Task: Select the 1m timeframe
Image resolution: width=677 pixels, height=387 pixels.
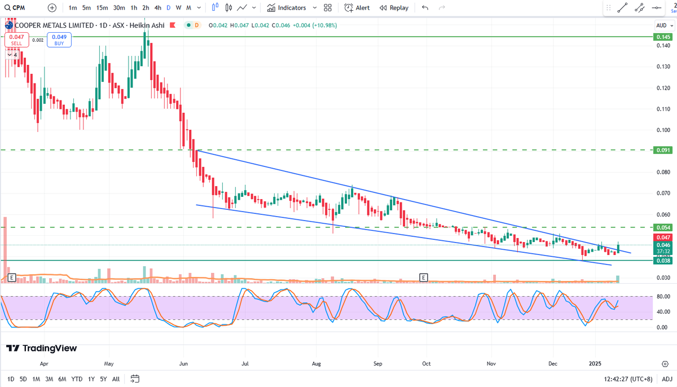Action: (x=73, y=8)
